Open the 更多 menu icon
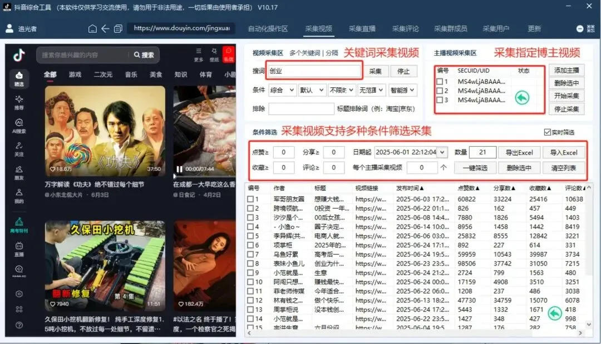This screenshot has width=601, height=344. 199,54
